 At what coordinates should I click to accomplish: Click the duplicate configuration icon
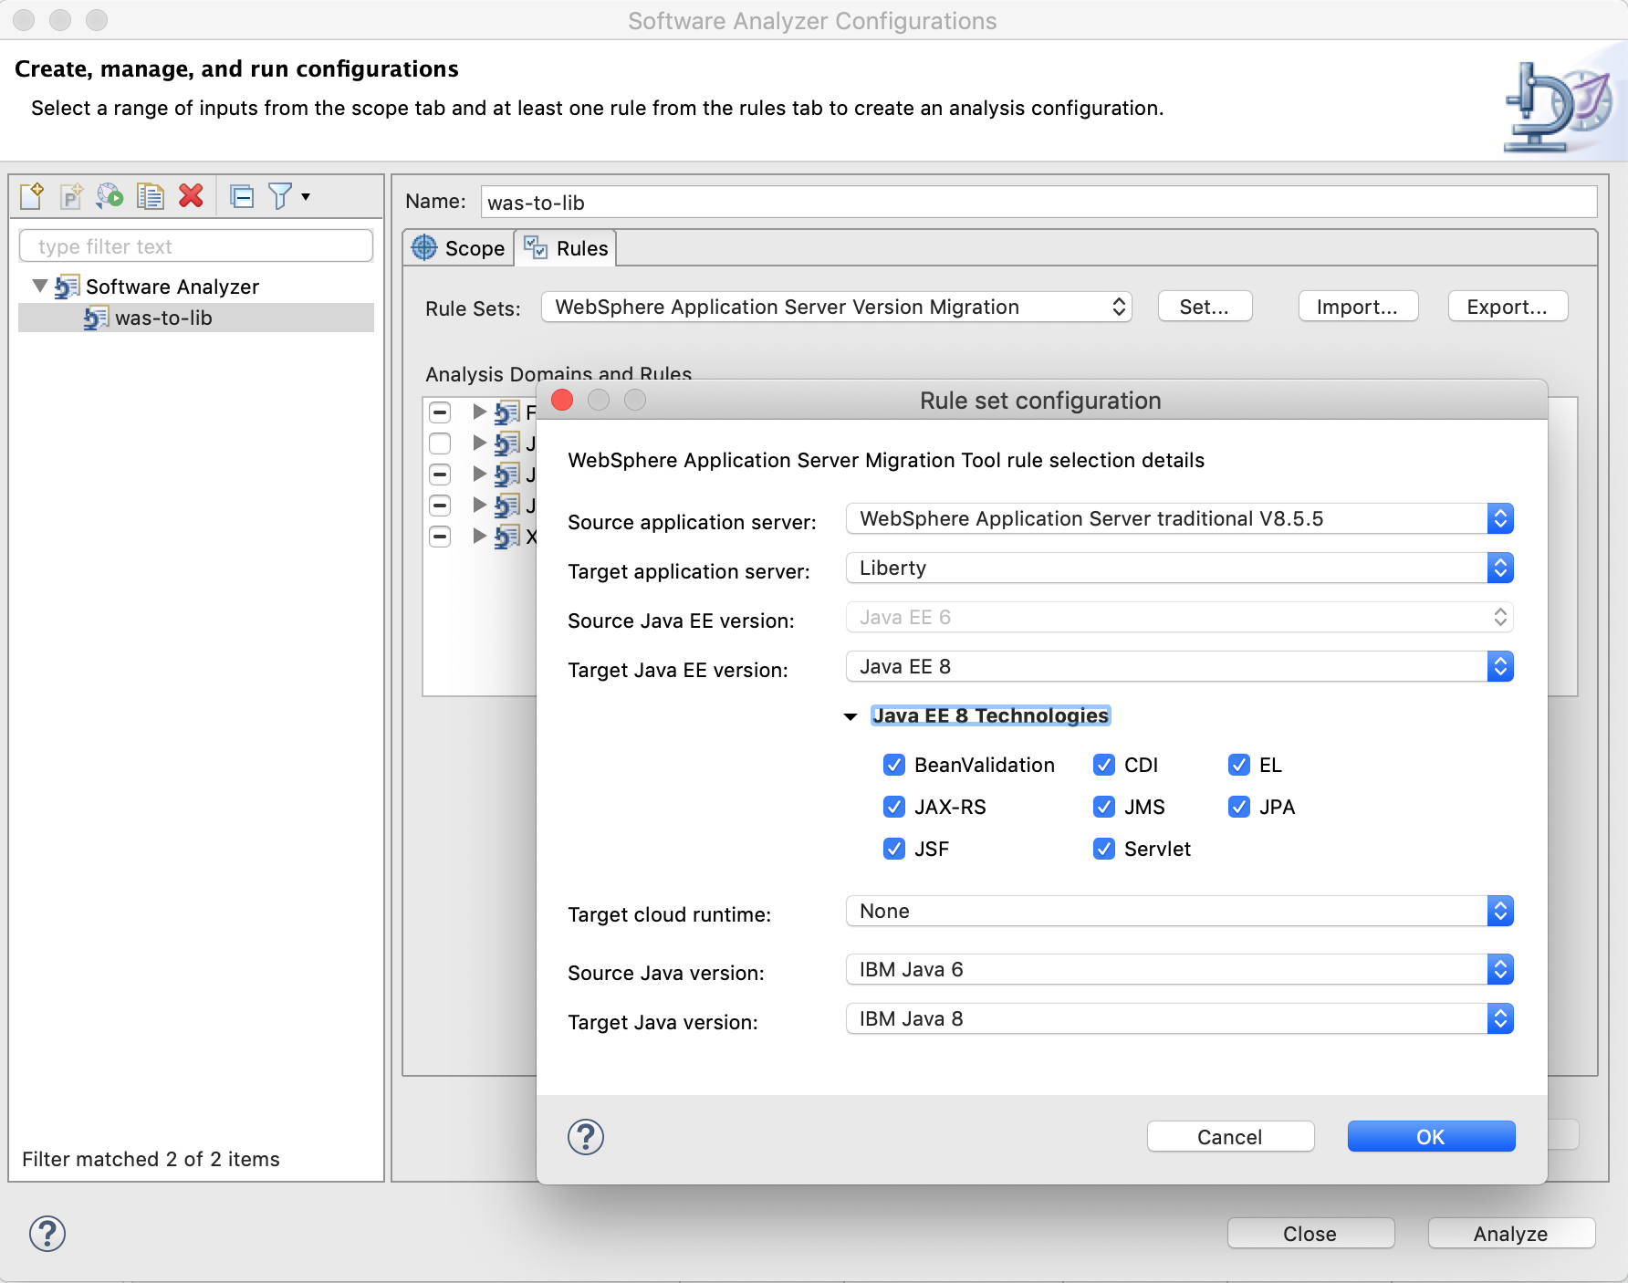150,196
